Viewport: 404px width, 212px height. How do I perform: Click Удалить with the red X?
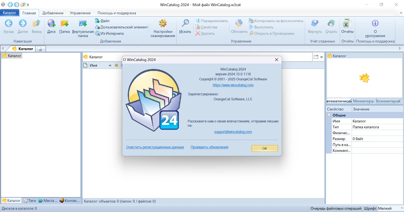(x=205, y=33)
